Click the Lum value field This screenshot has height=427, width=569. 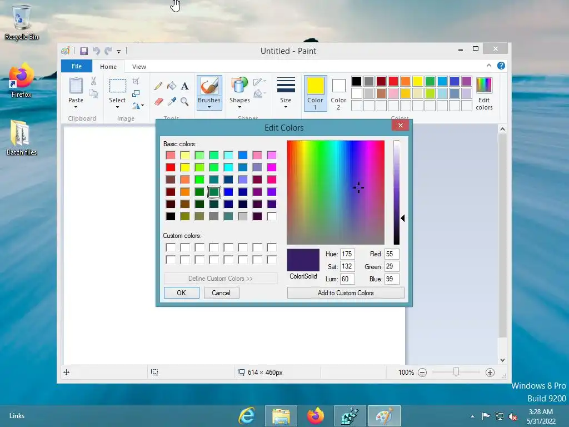tap(347, 279)
